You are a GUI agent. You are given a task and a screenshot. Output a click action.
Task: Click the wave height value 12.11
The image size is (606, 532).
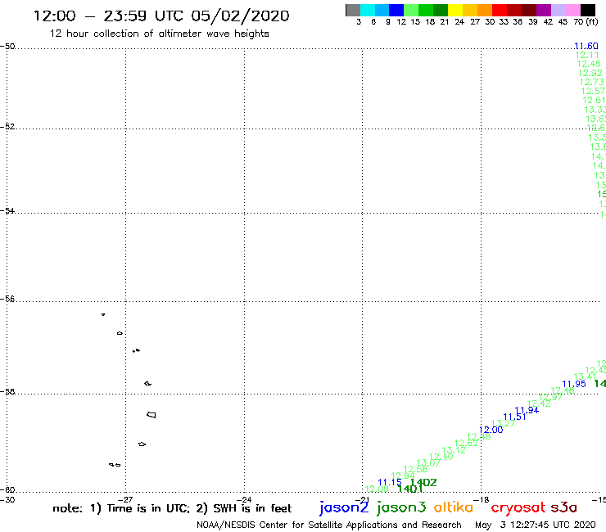(587, 55)
